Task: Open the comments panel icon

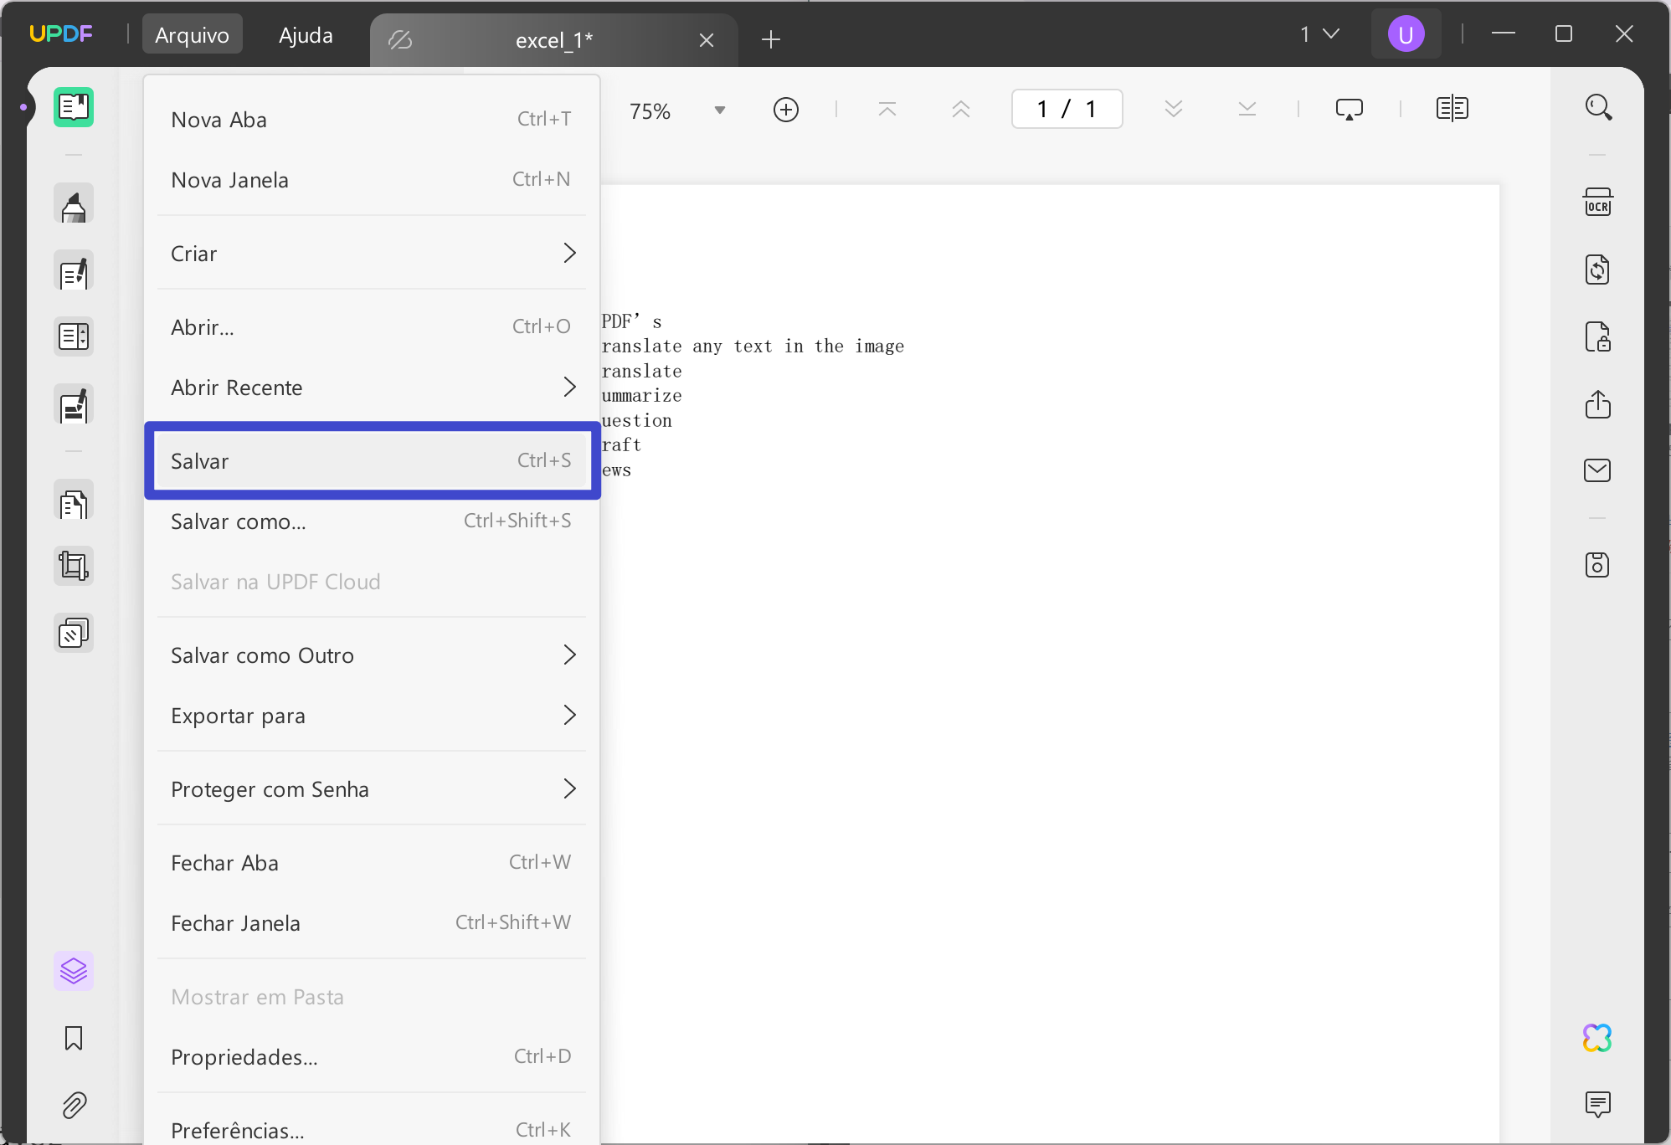Action: tap(1597, 1105)
